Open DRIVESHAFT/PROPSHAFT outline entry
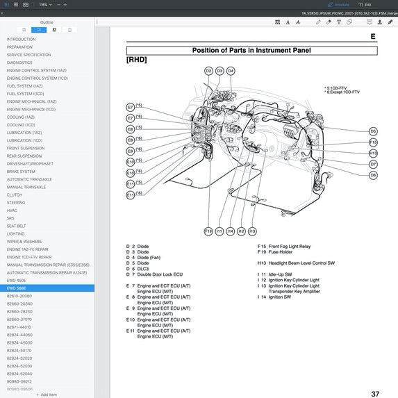The image size is (398, 398). pos(30,164)
